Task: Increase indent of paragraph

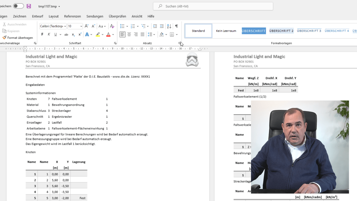Action: click(162, 26)
